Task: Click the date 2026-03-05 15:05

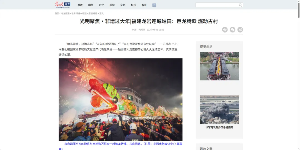Action: (x=155, y=30)
